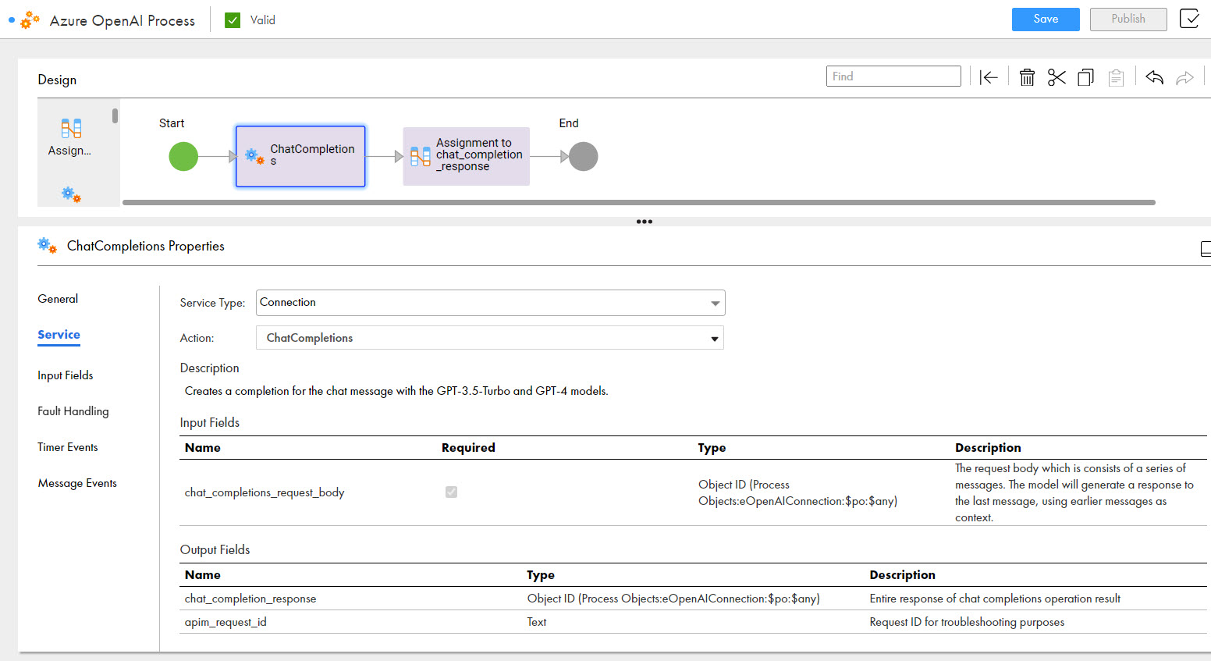Click chat_completions_request_body field name
This screenshot has height=661, width=1211.
[x=265, y=492]
